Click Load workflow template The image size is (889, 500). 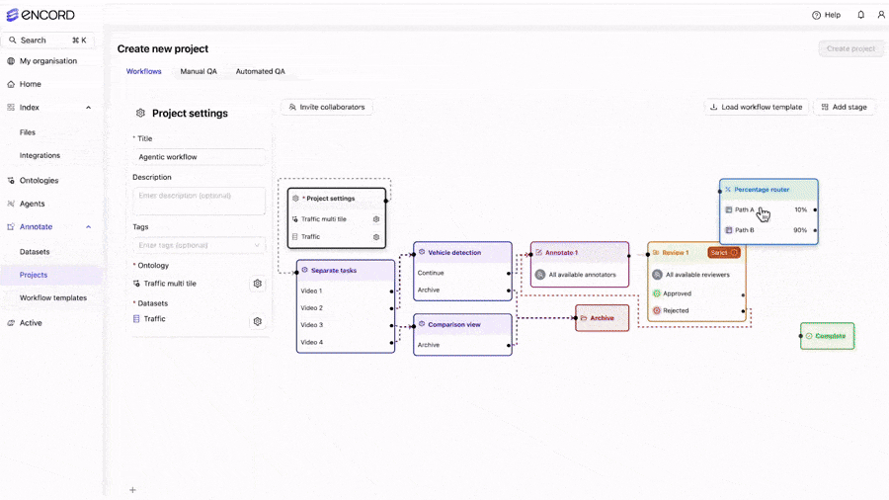tap(757, 107)
